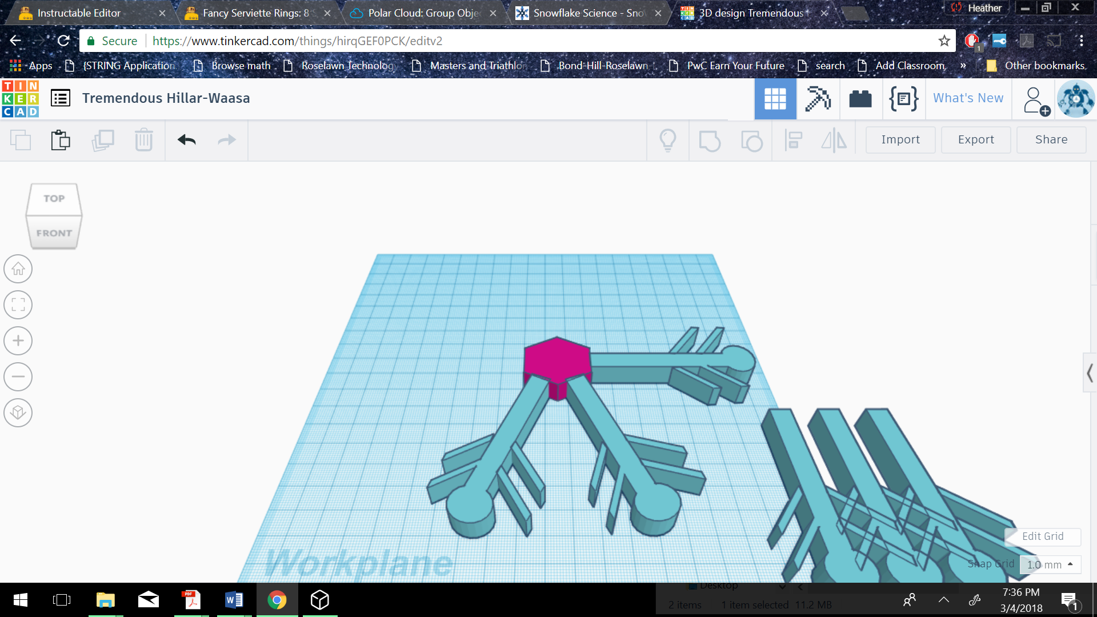Open Chrome from the taskbar

click(x=277, y=600)
